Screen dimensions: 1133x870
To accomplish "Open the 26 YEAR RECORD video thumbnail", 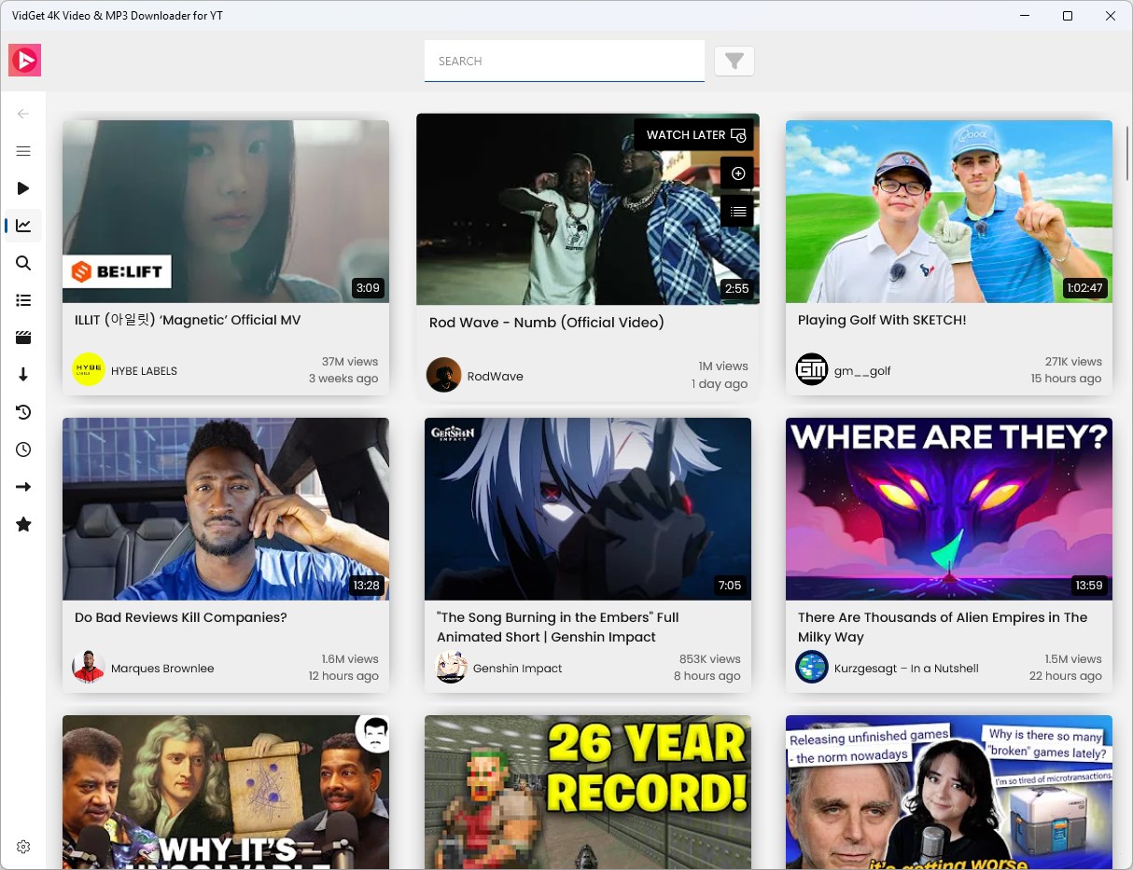I will (x=588, y=793).
